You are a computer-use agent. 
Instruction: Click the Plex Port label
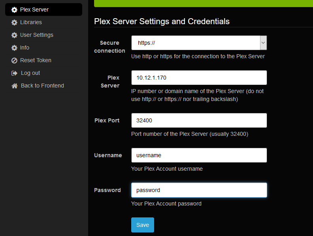point(107,120)
